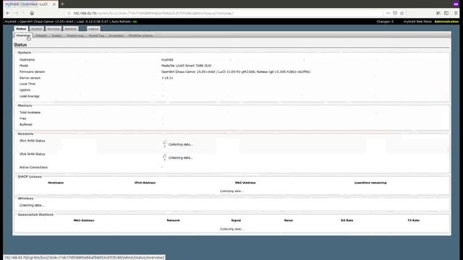Click the Network column header in Associated Stations

(173, 220)
